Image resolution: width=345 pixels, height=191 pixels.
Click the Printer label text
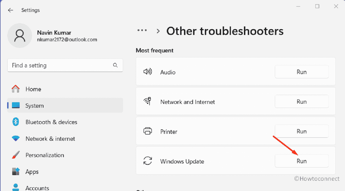169,131
